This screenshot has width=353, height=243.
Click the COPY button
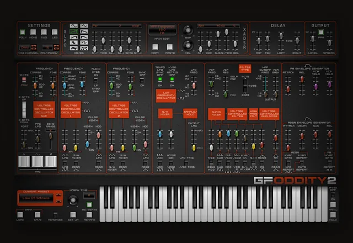pos(155,47)
